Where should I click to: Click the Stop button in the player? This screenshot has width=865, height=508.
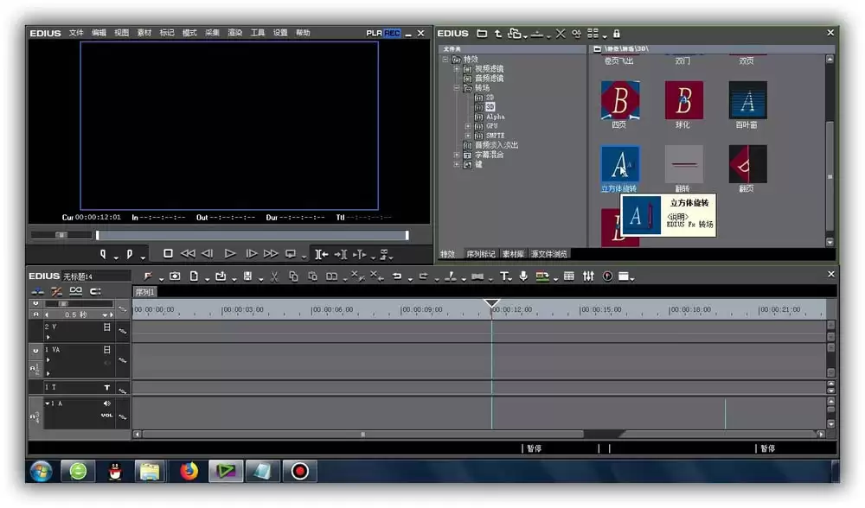pyautogui.click(x=169, y=253)
